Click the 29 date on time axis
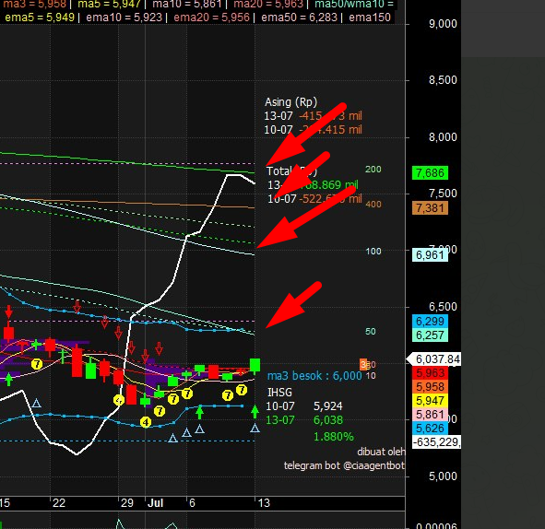 point(127,503)
